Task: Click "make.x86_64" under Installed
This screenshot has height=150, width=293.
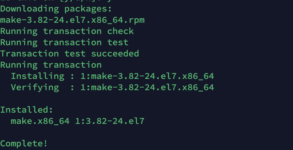Action: tap(40, 121)
